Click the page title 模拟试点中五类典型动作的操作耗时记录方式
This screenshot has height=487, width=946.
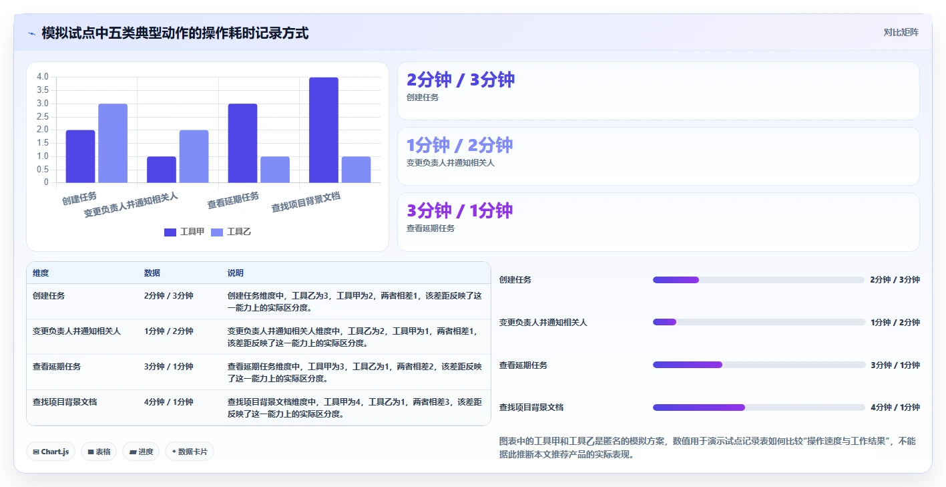pyautogui.click(x=175, y=33)
